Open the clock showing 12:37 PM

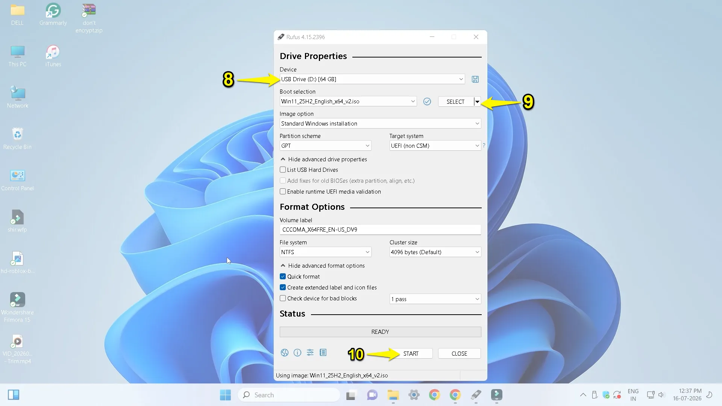pyautogui.click(x=687, y=395)
